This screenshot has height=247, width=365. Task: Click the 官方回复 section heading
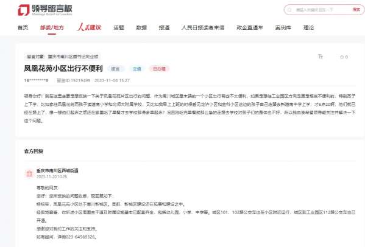pyautogui.click(x=34, y=151)
